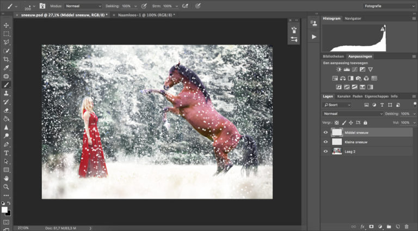Hide the Laag 2 layer
This screenshot has width=418, height=231.
coord(326,151)
